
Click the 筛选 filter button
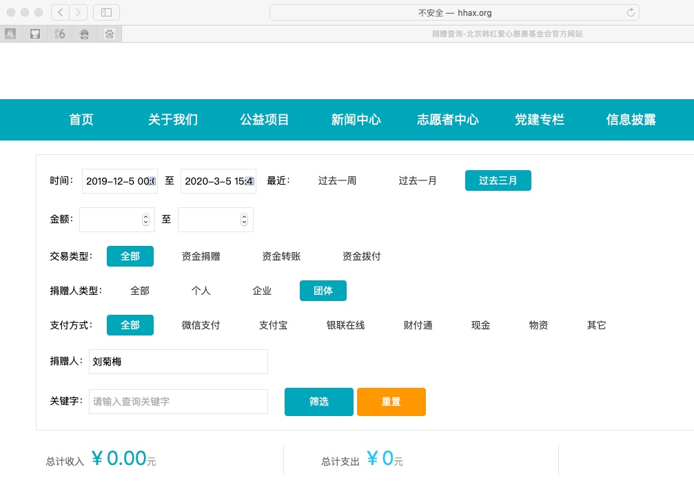318,402
